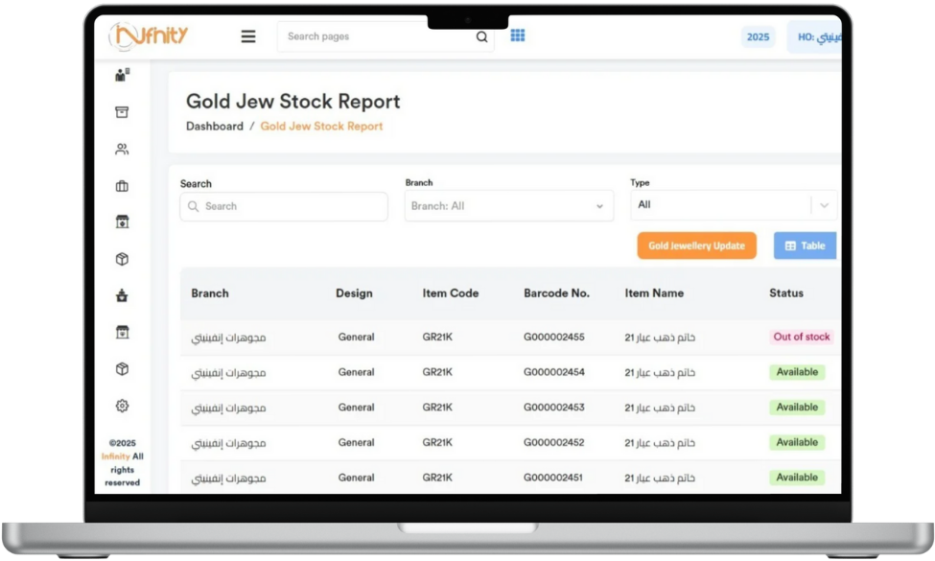The height and width of the screenshot is (561, 935).
Task: Click the Search input under Search label
Action: (284, 206)
